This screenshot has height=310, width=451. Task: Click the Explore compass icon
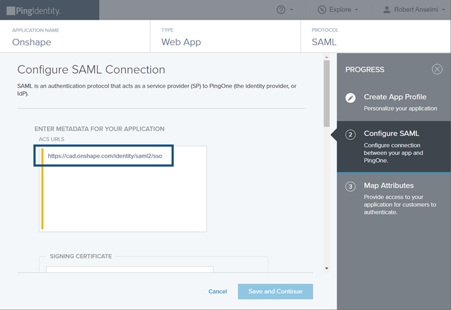click(x=322, y=10)
